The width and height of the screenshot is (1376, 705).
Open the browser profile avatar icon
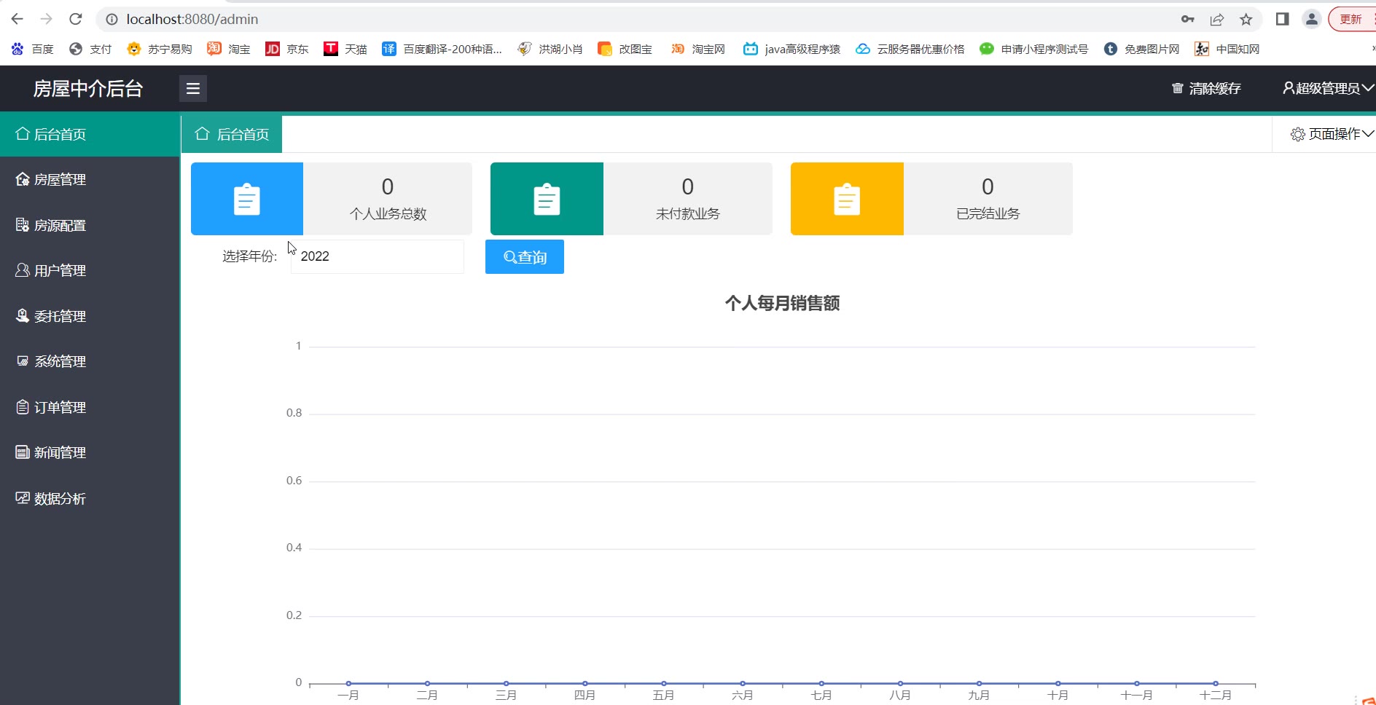(1312, 19)
